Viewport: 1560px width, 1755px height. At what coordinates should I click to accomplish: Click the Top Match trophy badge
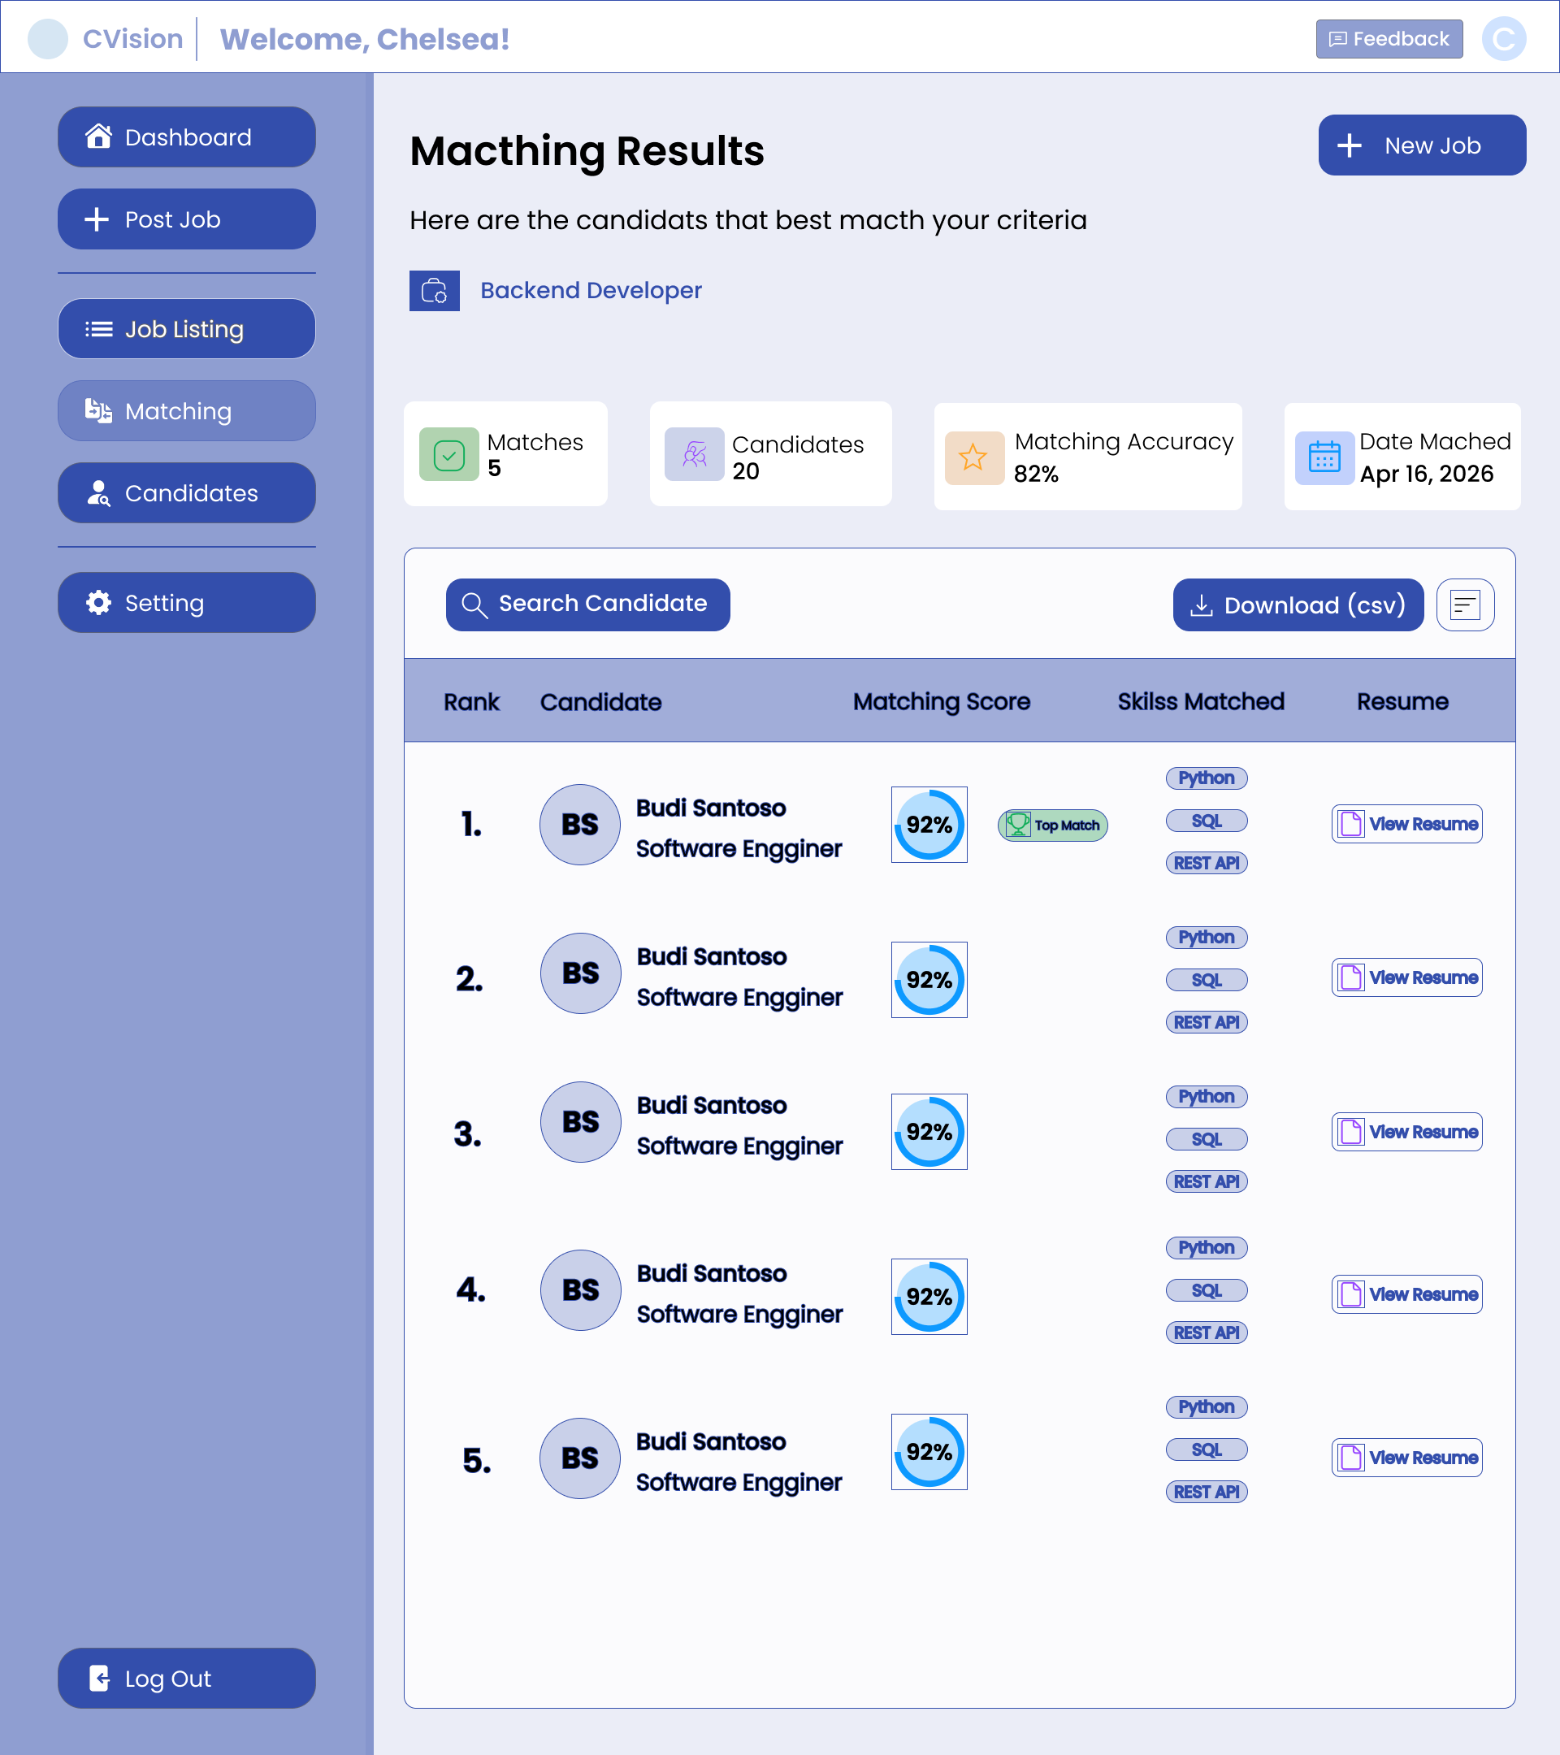pyautogui.click(x=1052, y=825)
